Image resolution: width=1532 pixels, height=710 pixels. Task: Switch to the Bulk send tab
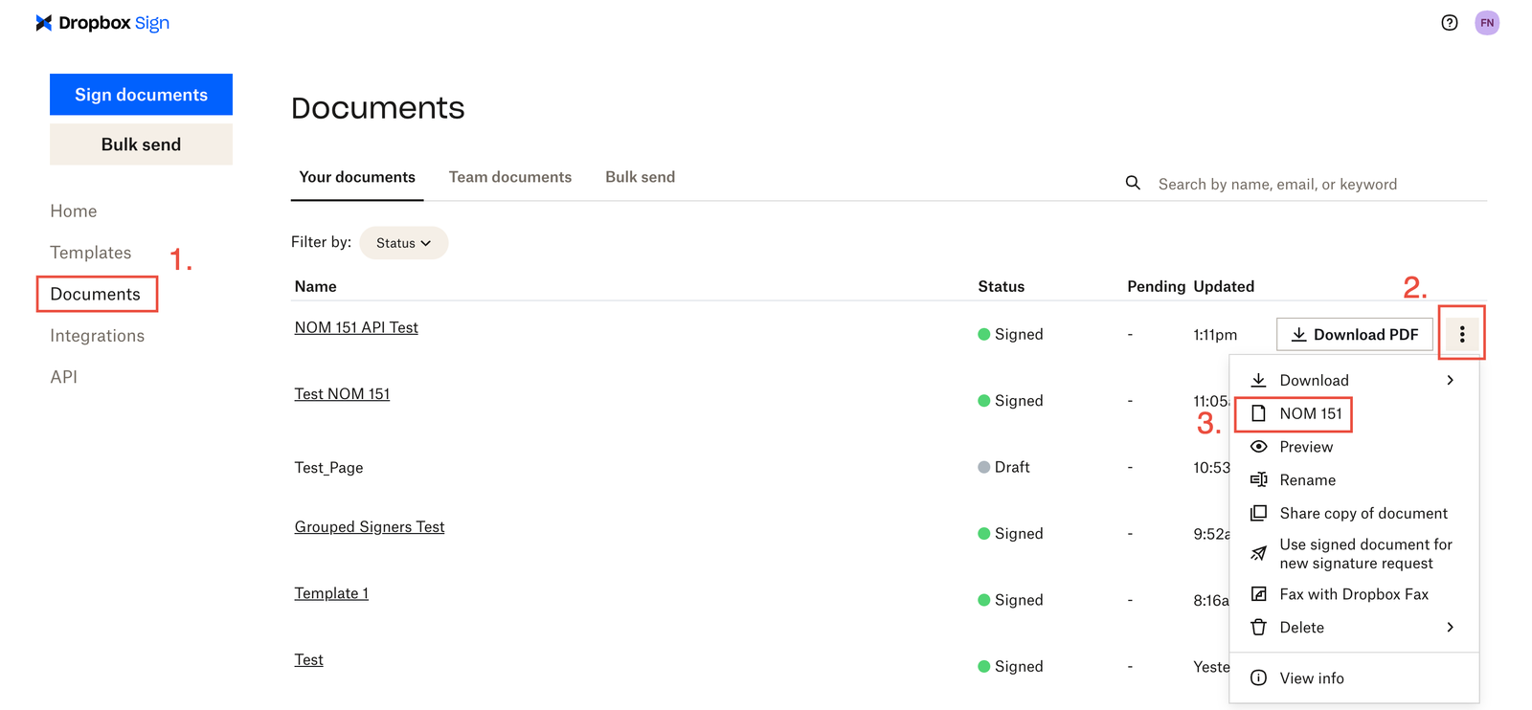click(641, 177)
